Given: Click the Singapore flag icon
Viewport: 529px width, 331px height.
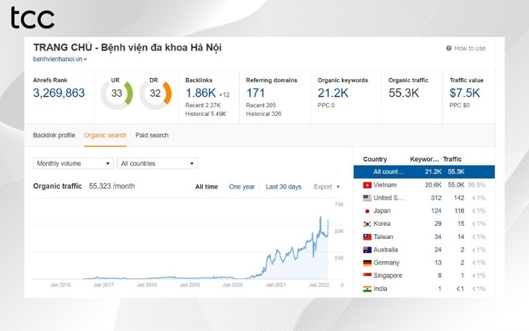Looking at the screenshot, I should click(x=367, y=275).
